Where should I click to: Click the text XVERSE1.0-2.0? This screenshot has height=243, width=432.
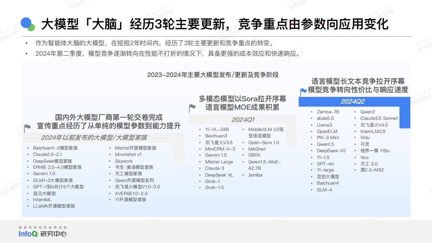coord(131,193)
